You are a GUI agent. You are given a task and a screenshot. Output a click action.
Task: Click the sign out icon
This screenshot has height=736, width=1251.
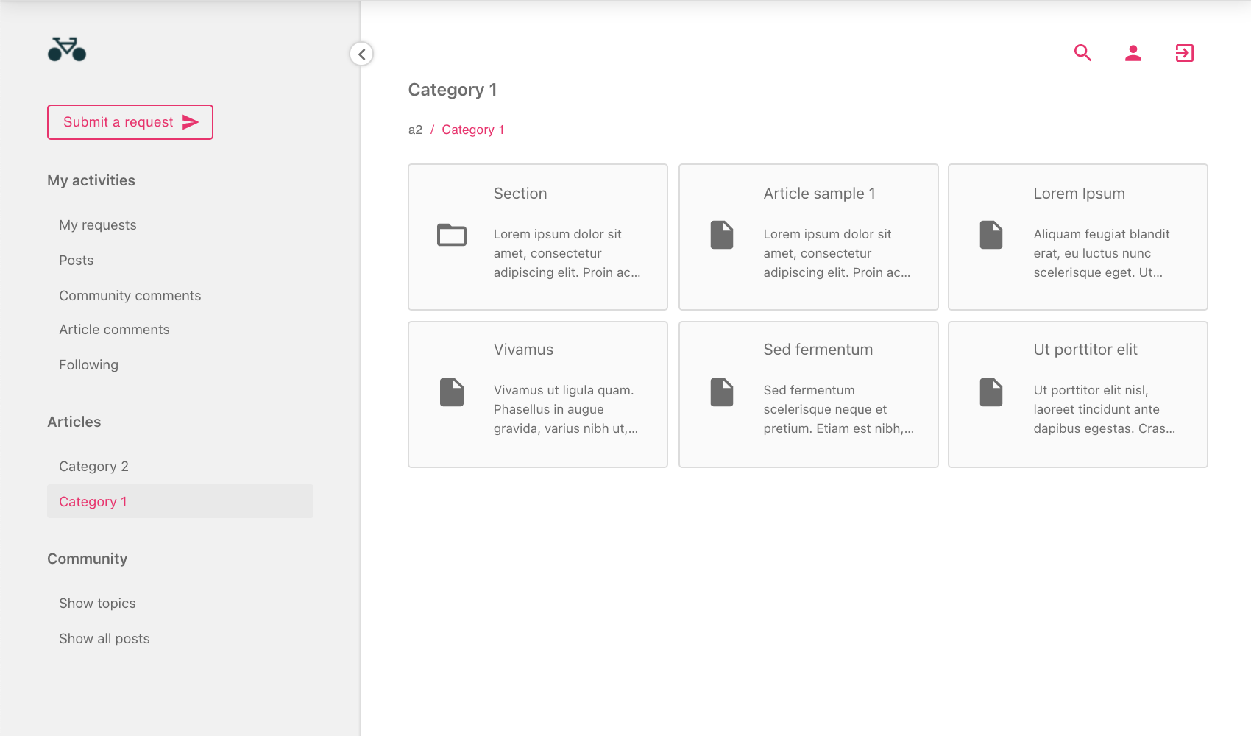pyautogui.click(x=1184, y=53)
